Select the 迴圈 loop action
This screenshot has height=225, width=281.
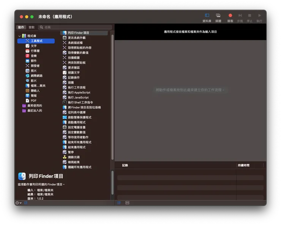tap(68, 82)
